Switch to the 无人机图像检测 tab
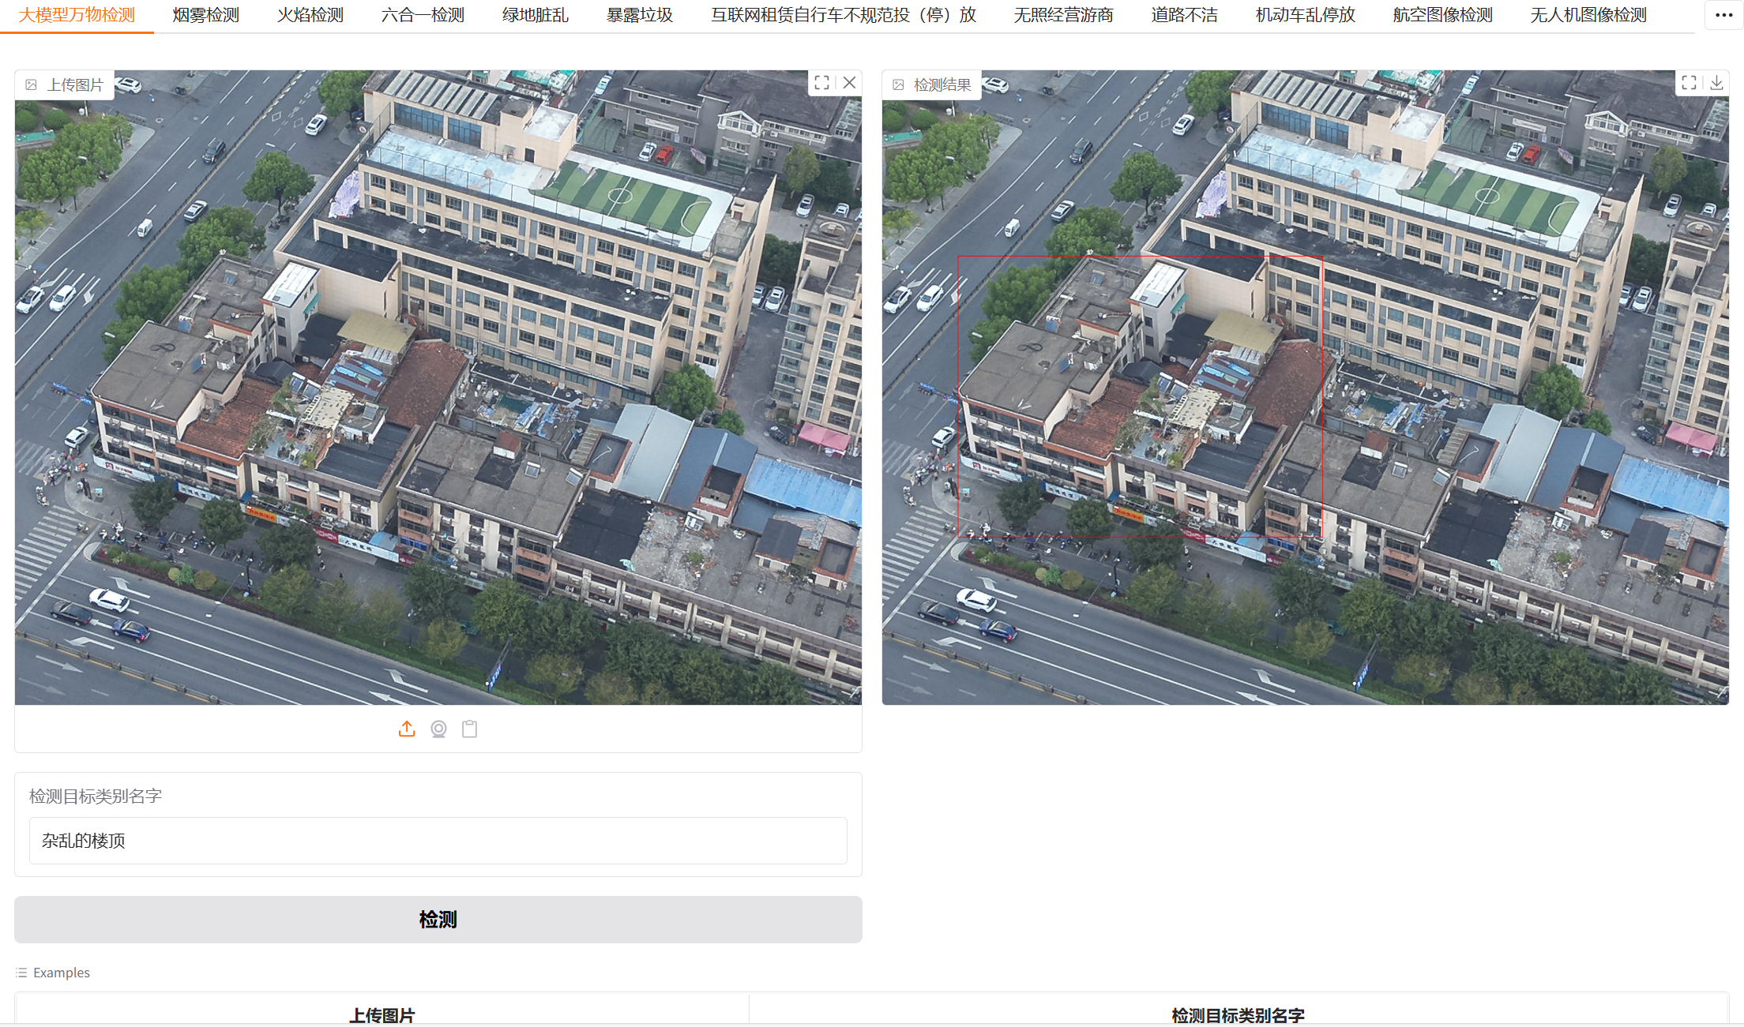This screenshot has width=1744, height=1027. point(1588,15)
